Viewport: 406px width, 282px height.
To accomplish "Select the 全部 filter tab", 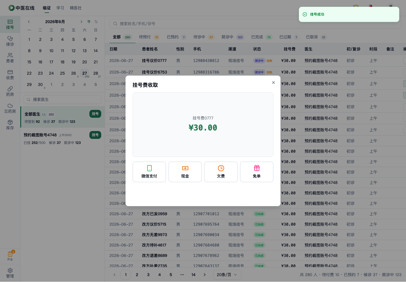I will [122, 37].
